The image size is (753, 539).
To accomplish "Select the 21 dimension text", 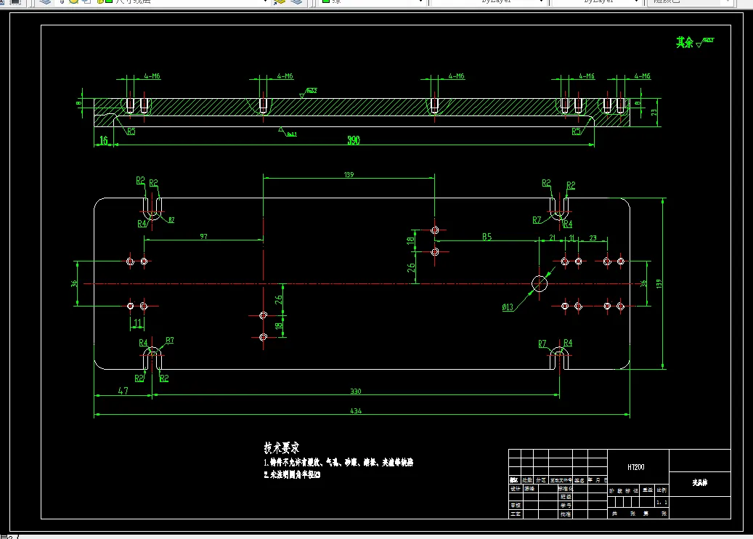I will point(553,238).
